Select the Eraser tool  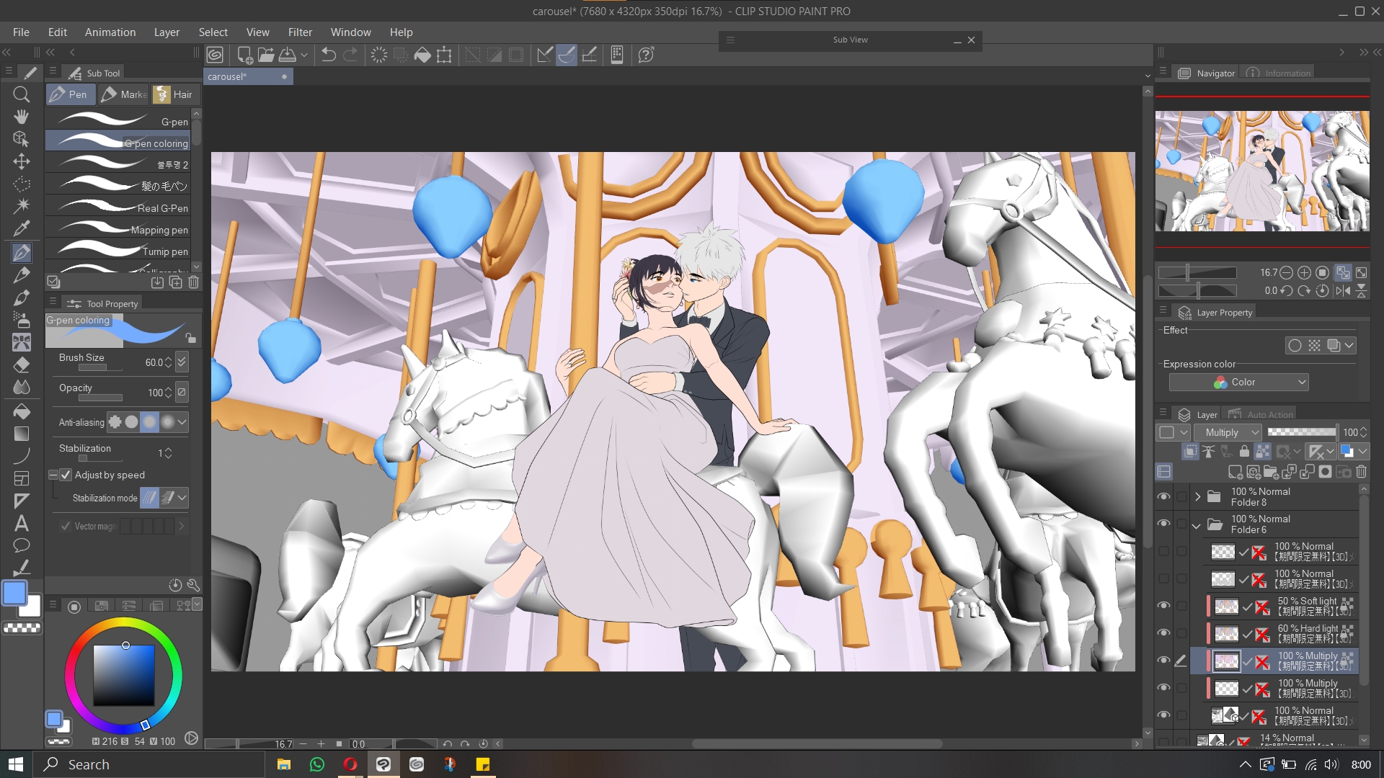21,365
